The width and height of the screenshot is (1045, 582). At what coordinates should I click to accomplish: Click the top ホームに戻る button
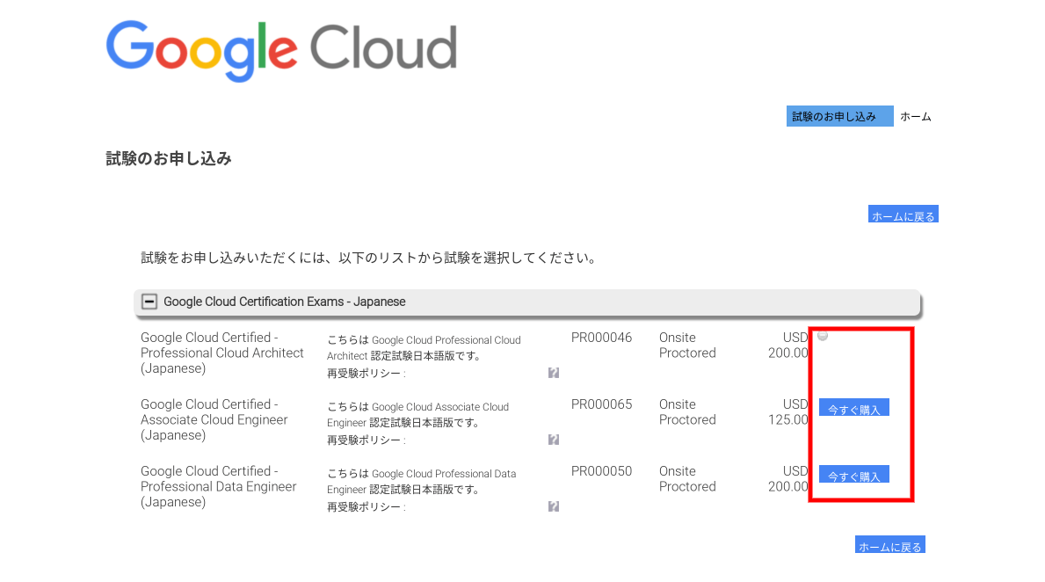[903, 214]
